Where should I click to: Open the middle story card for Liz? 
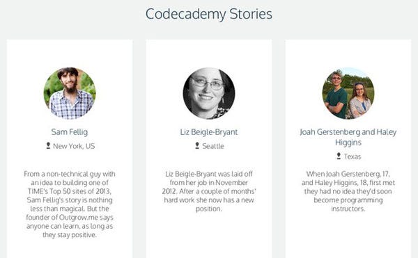tap(209, 149)
